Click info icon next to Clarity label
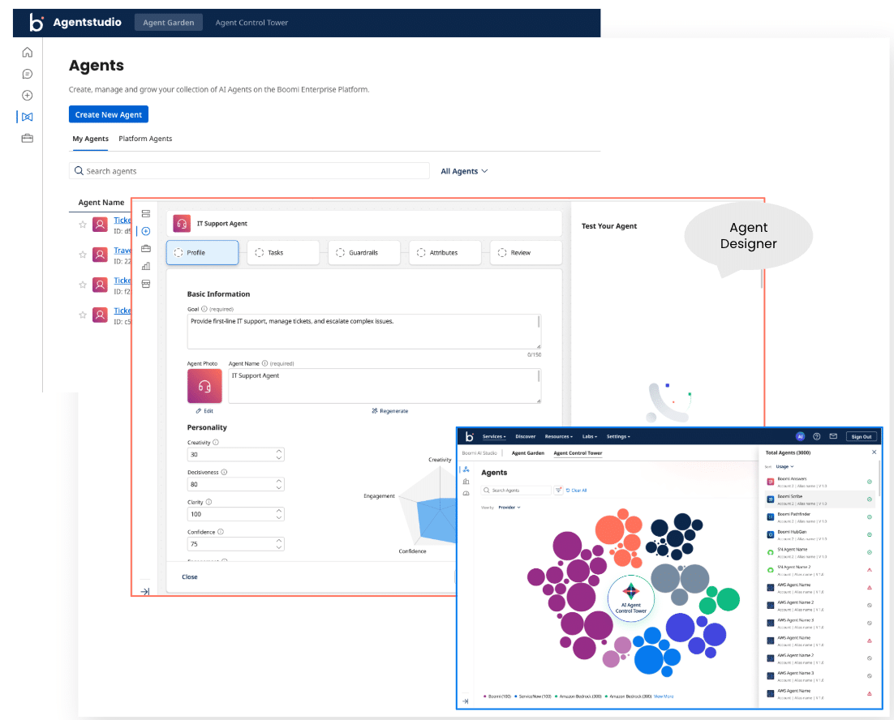Viewport: 894px width, 720px height. [208, 502]
